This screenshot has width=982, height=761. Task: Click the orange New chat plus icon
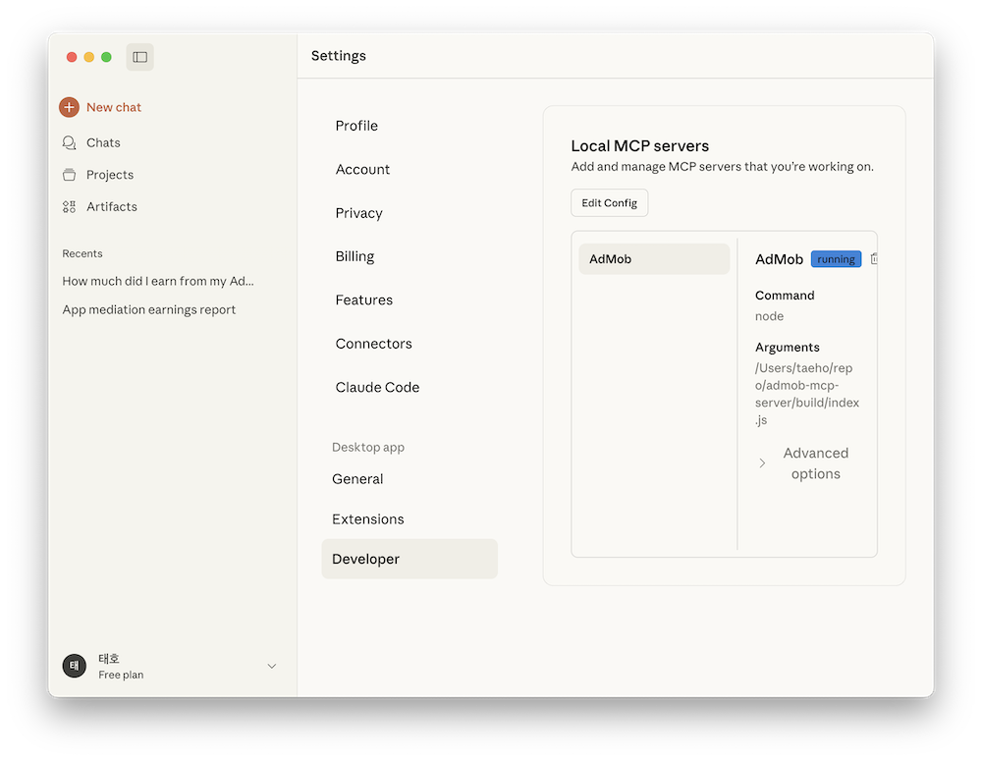(69, 107)
